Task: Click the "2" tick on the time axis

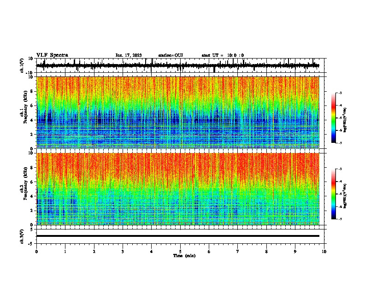Action: 94,251
